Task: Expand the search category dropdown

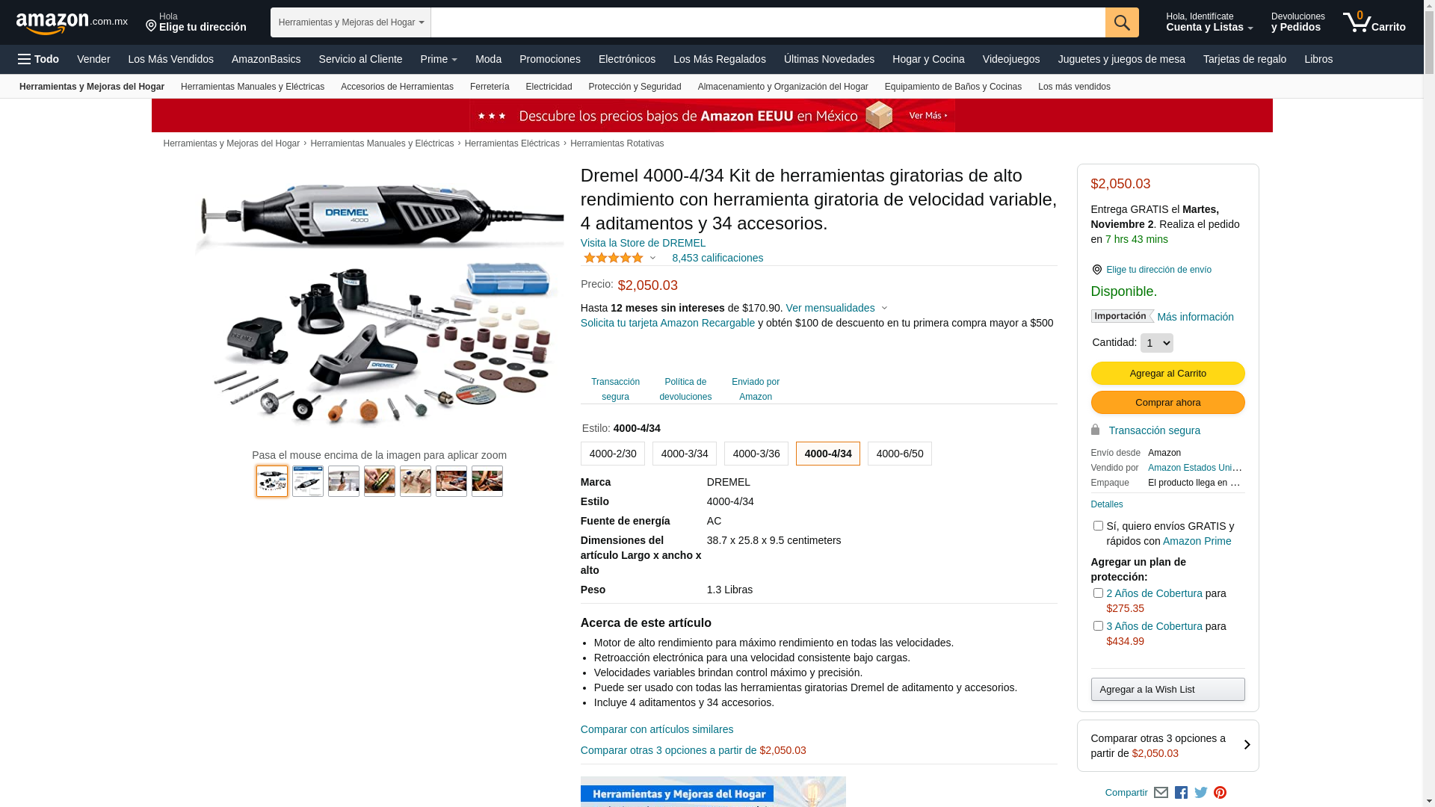Action: [x=351, y=22]
